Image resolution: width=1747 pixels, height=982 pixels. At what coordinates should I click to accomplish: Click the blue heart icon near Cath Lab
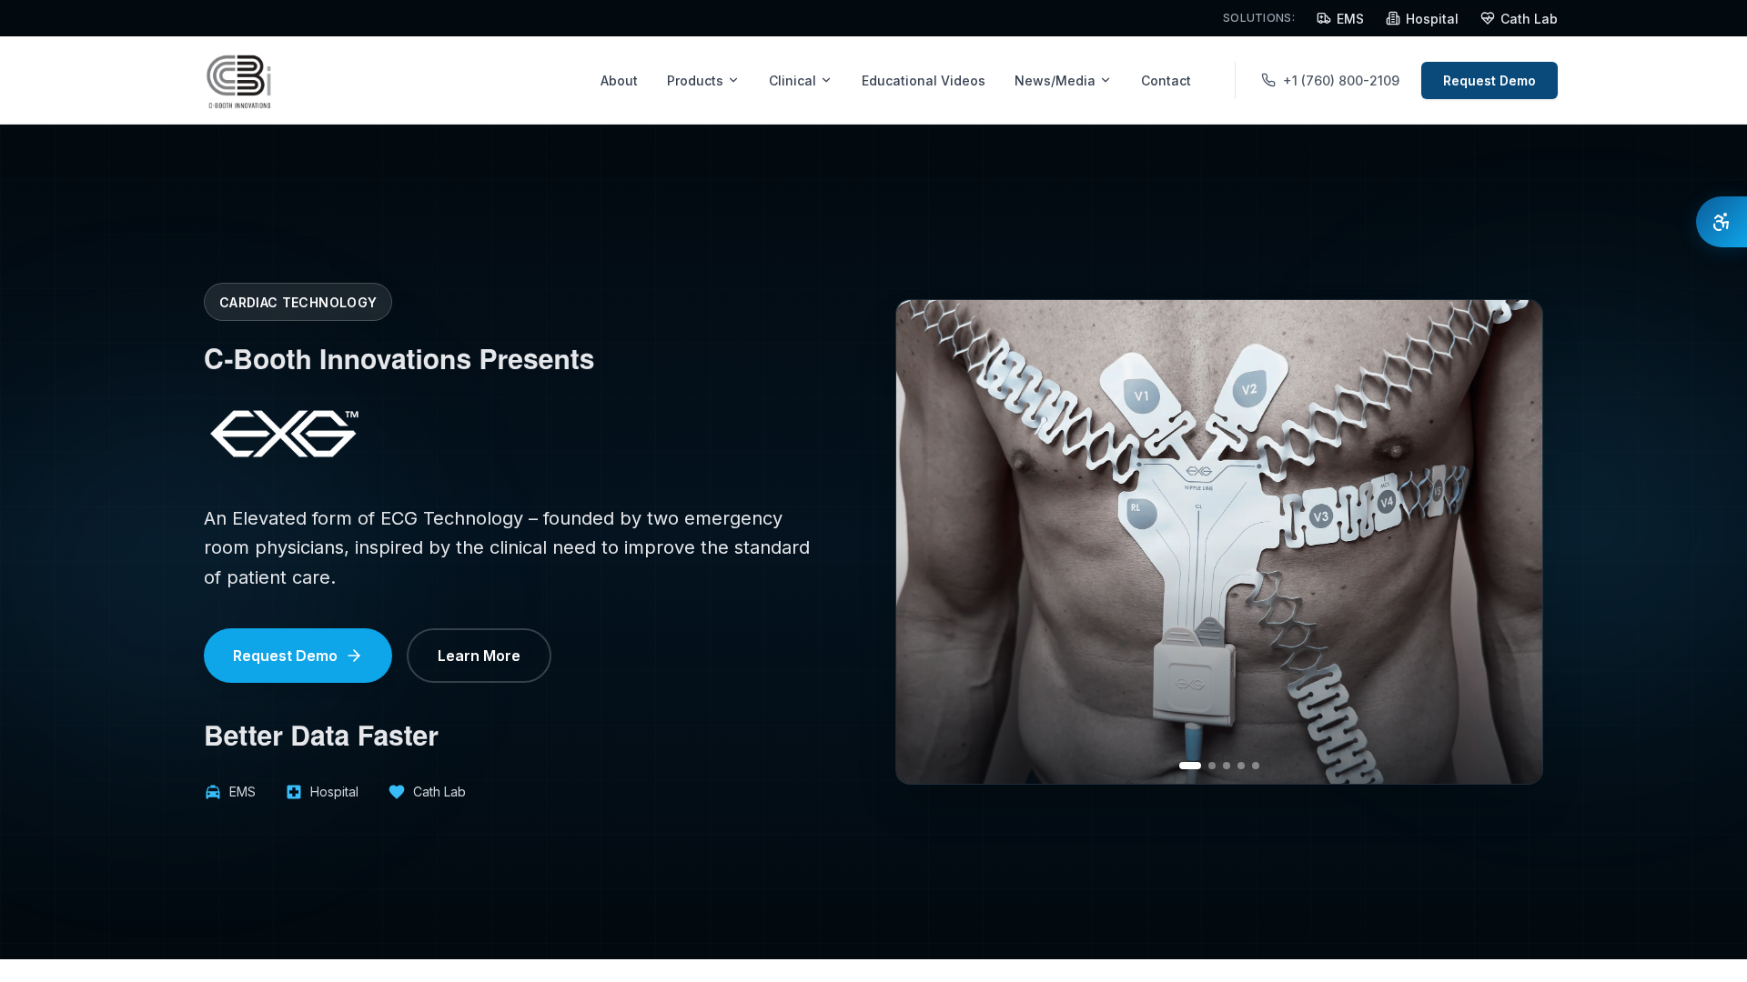[x=397, y=792]
